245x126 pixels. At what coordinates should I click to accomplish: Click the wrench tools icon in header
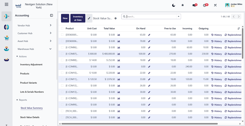pos(215,5)
